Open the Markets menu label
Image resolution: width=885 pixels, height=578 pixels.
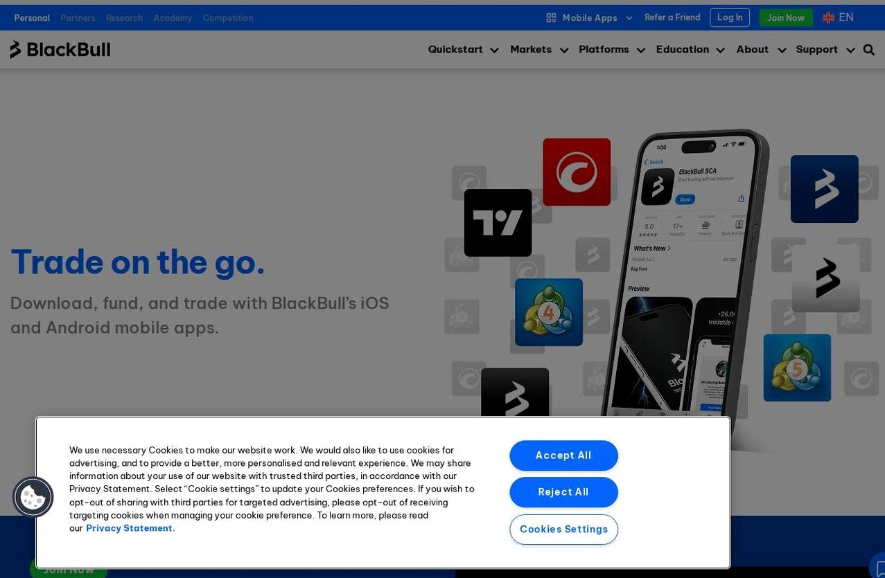531,50
